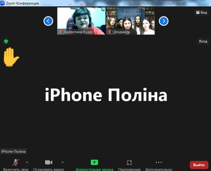Click the Zoom logo in title bar
The image size is (211, 171).
[x=3, y=3]
